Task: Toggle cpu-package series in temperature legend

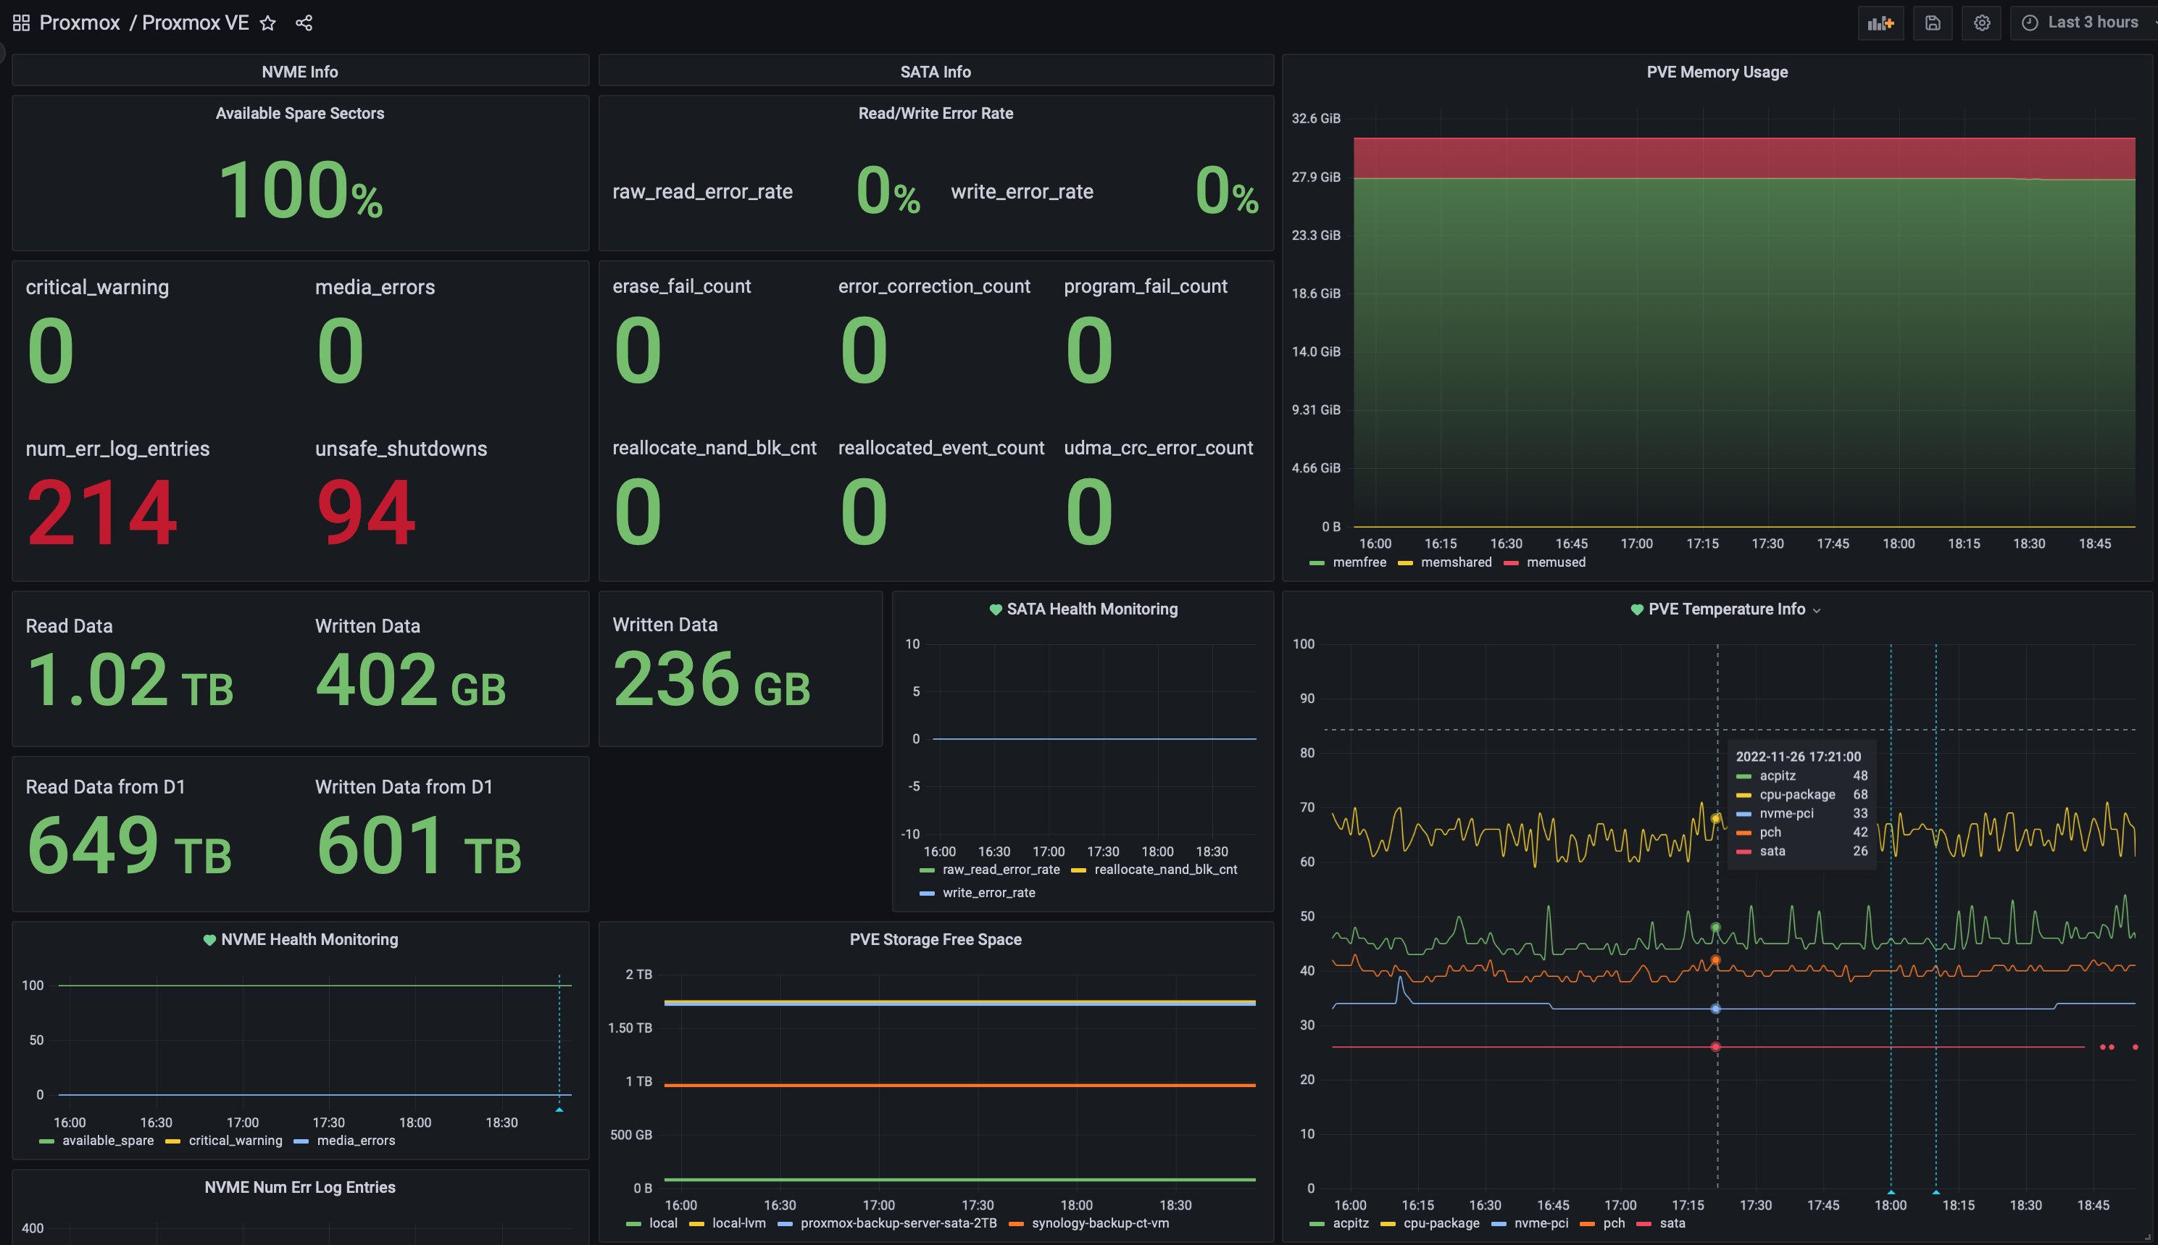Action: tap(1441, 1224)
